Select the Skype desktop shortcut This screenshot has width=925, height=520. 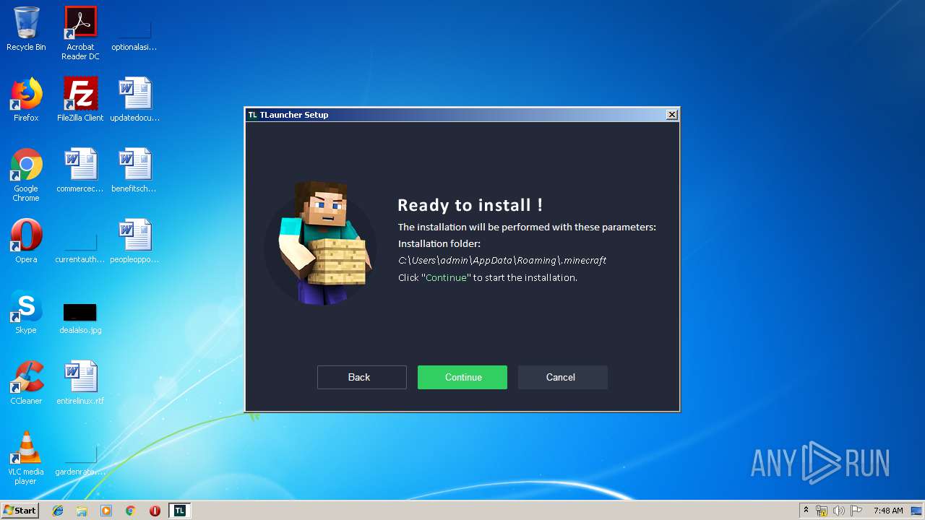[x=26, y=312]
